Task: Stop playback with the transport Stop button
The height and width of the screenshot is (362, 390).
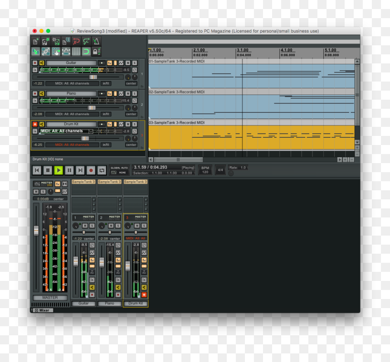Action: [x=48, y=170]
